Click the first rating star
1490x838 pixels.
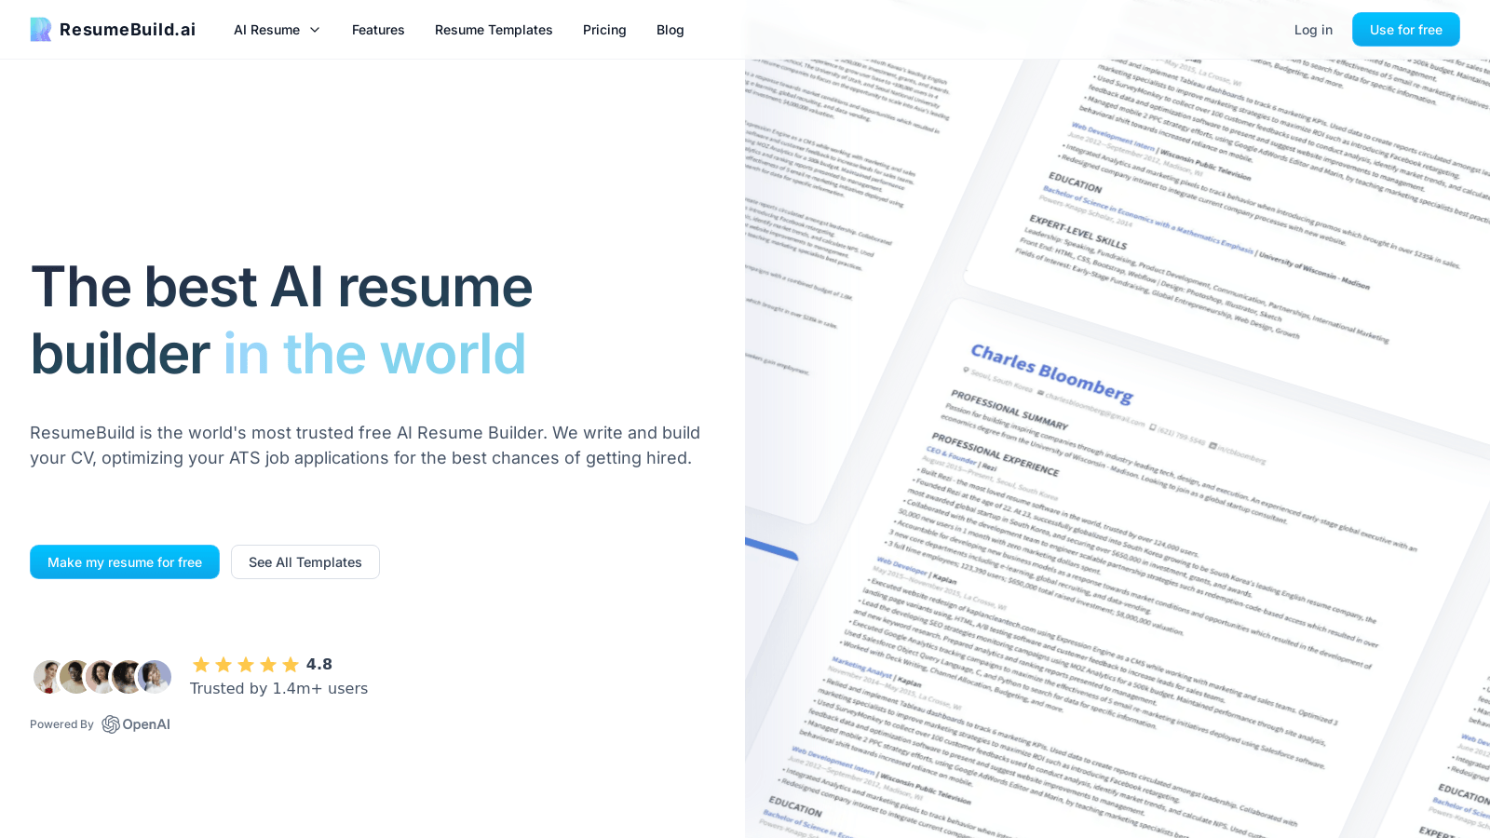[x=201, y=664]
